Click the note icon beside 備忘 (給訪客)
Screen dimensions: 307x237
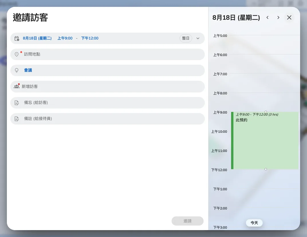[x=17, y=102]
